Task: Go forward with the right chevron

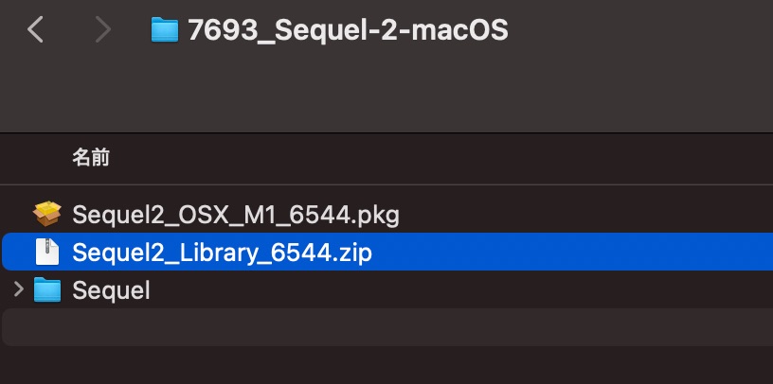Action: click(x=102, y=30)
